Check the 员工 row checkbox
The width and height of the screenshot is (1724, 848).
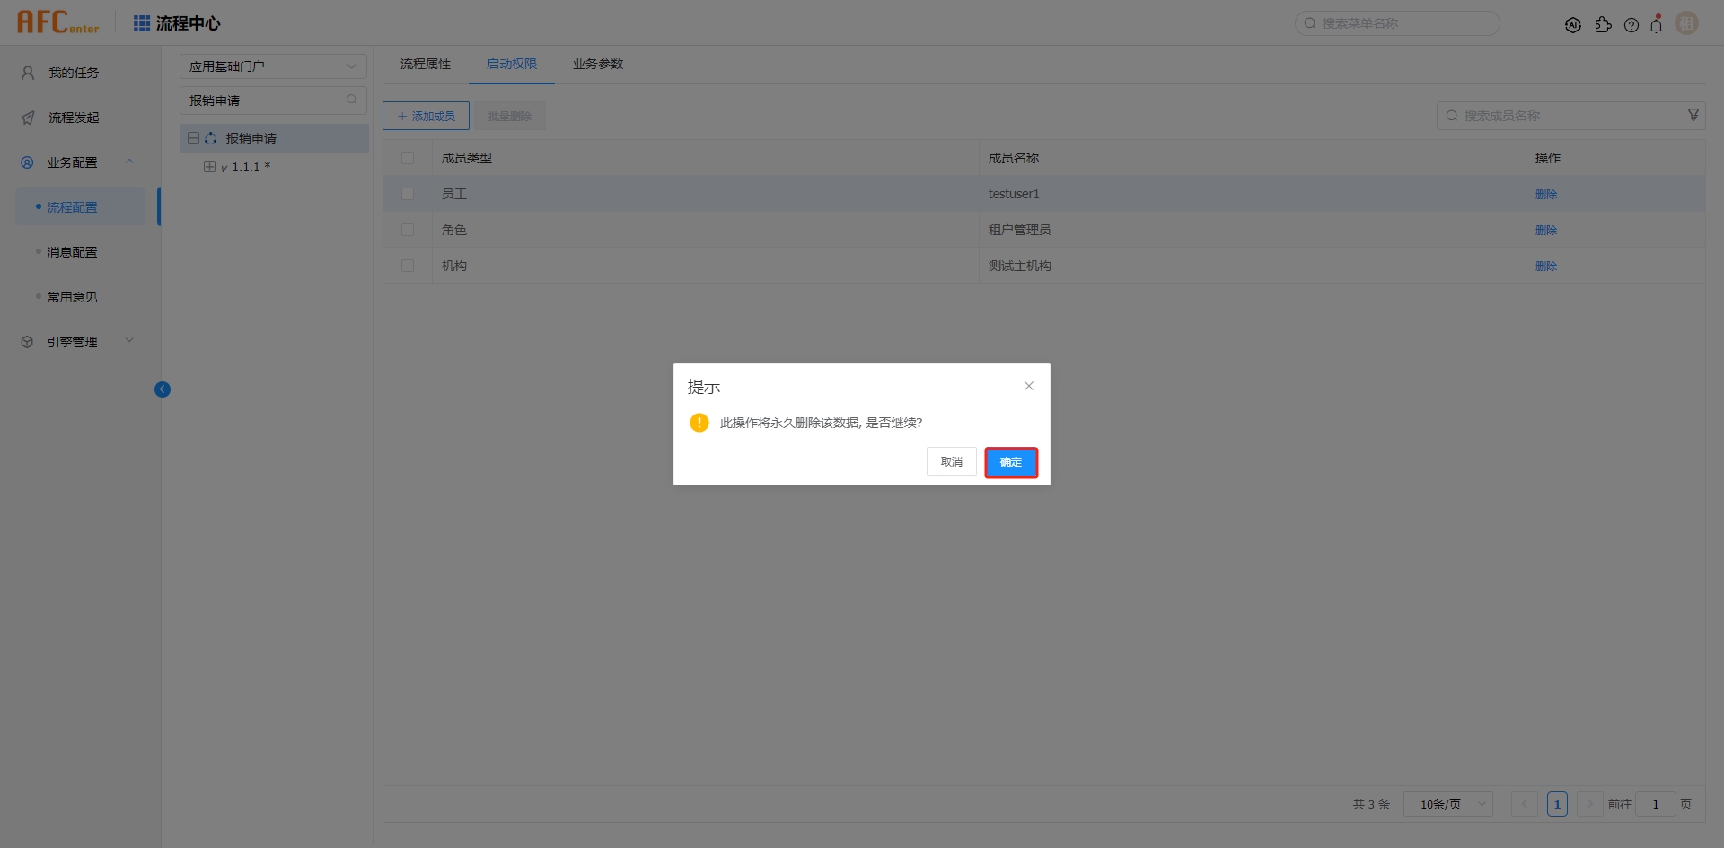408,194
